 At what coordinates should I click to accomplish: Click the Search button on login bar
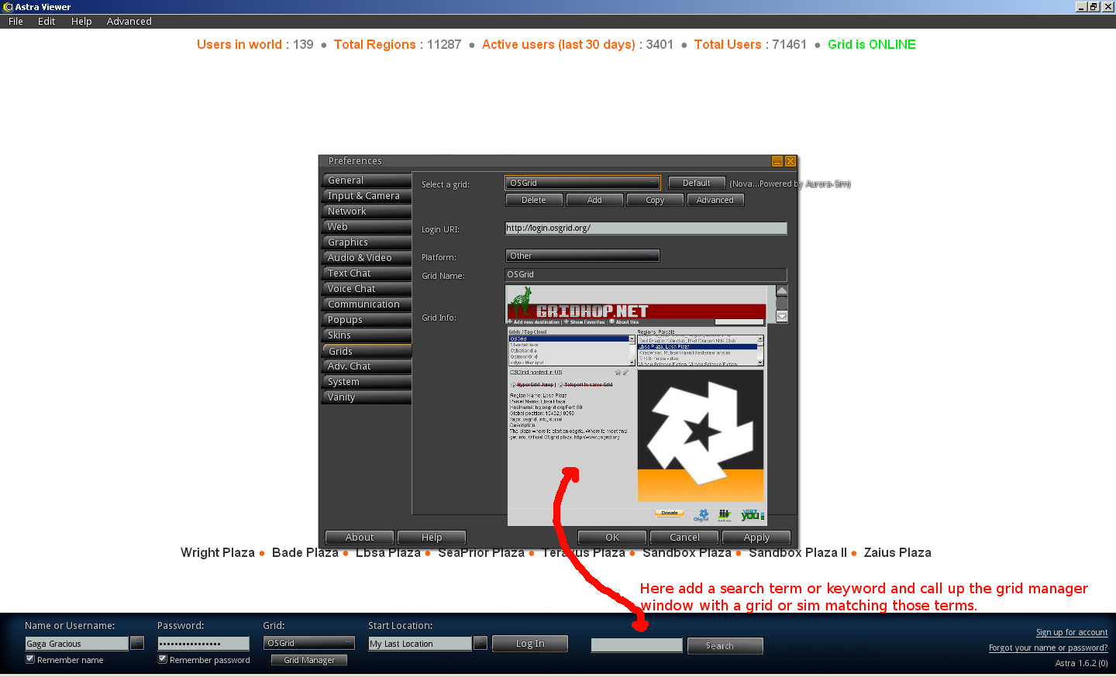(725, 646)
